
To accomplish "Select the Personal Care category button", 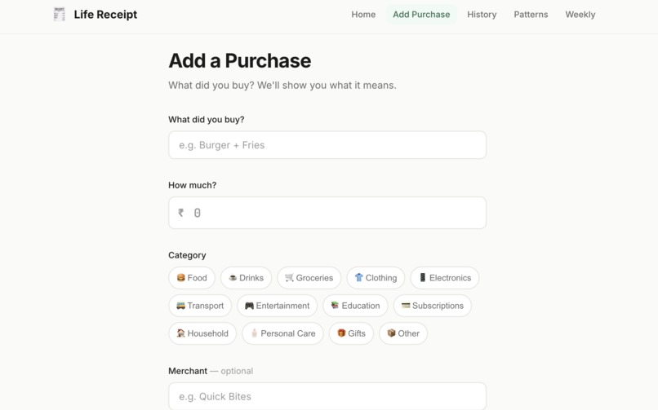I will [282, 333].
